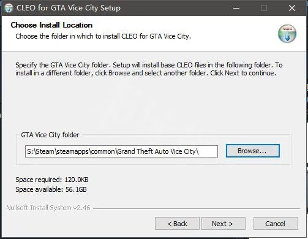308x239 pixels.
Task: Click the 'Choose the folder in which to install' subtitle
Action: pos(103,36)
